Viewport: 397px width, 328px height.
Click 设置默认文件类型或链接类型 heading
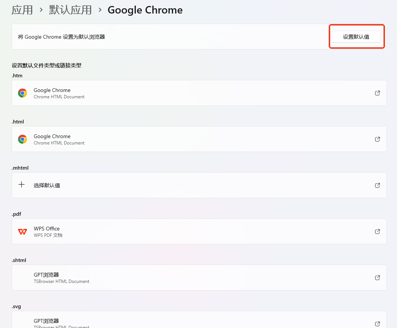(47, 65)
